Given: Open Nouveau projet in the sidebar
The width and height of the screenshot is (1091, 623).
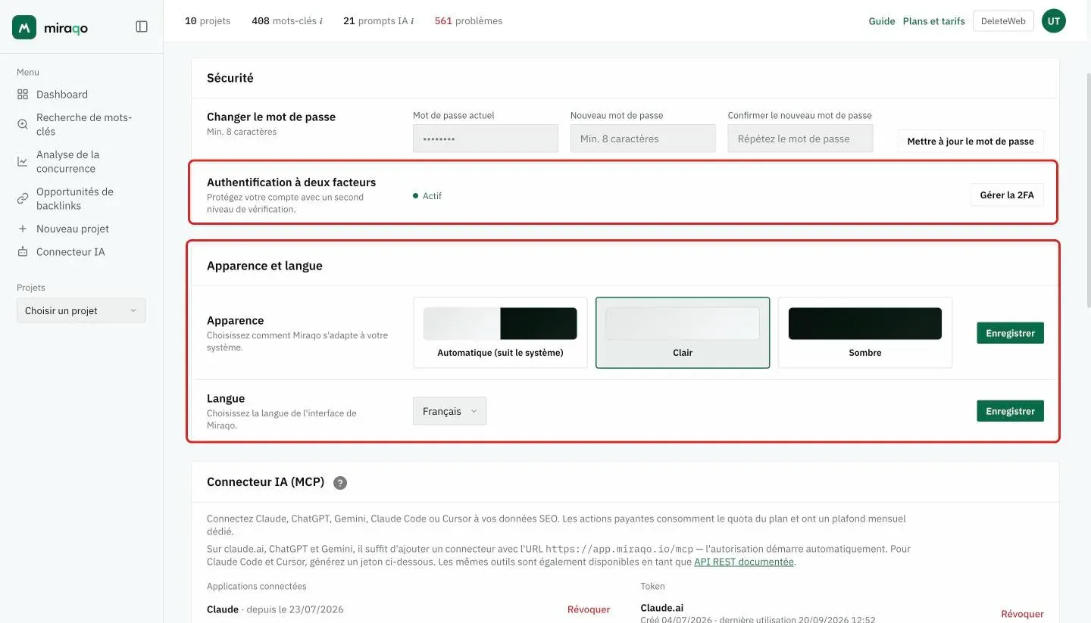Looking at the screenshot, I should pyautogui.click(x=73, y=229).
